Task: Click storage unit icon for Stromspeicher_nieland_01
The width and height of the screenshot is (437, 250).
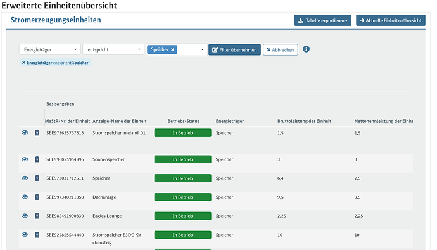Action: [x=37, y=132]
